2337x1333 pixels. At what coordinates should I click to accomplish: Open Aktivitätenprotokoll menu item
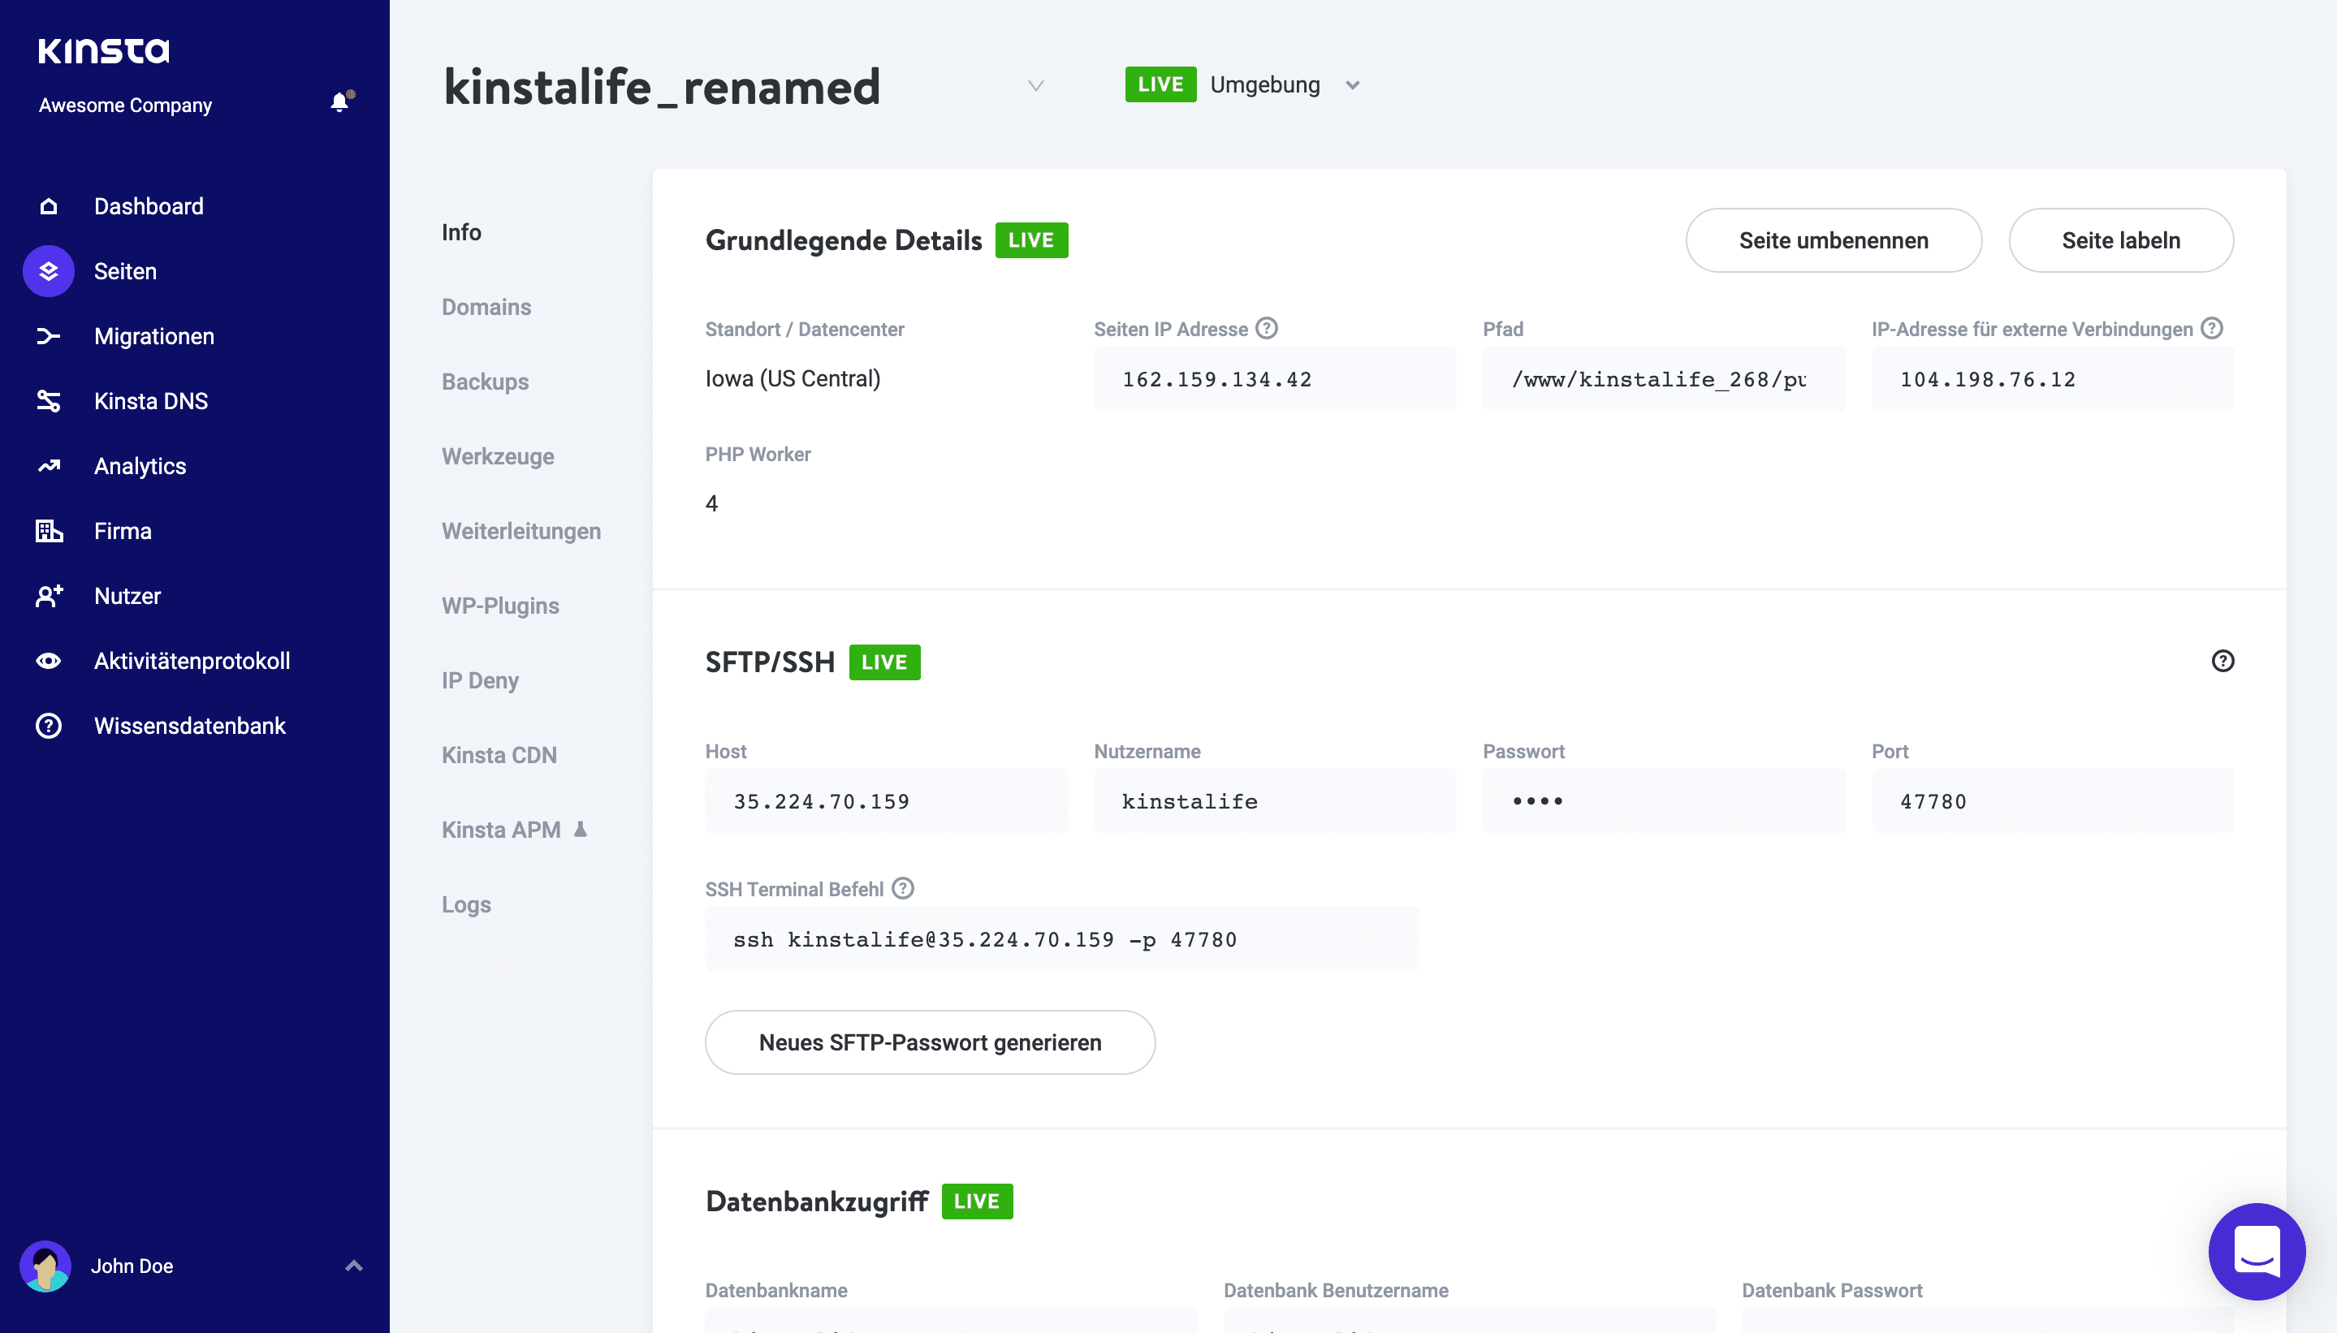pyautogui.click(x=192, y=661)
